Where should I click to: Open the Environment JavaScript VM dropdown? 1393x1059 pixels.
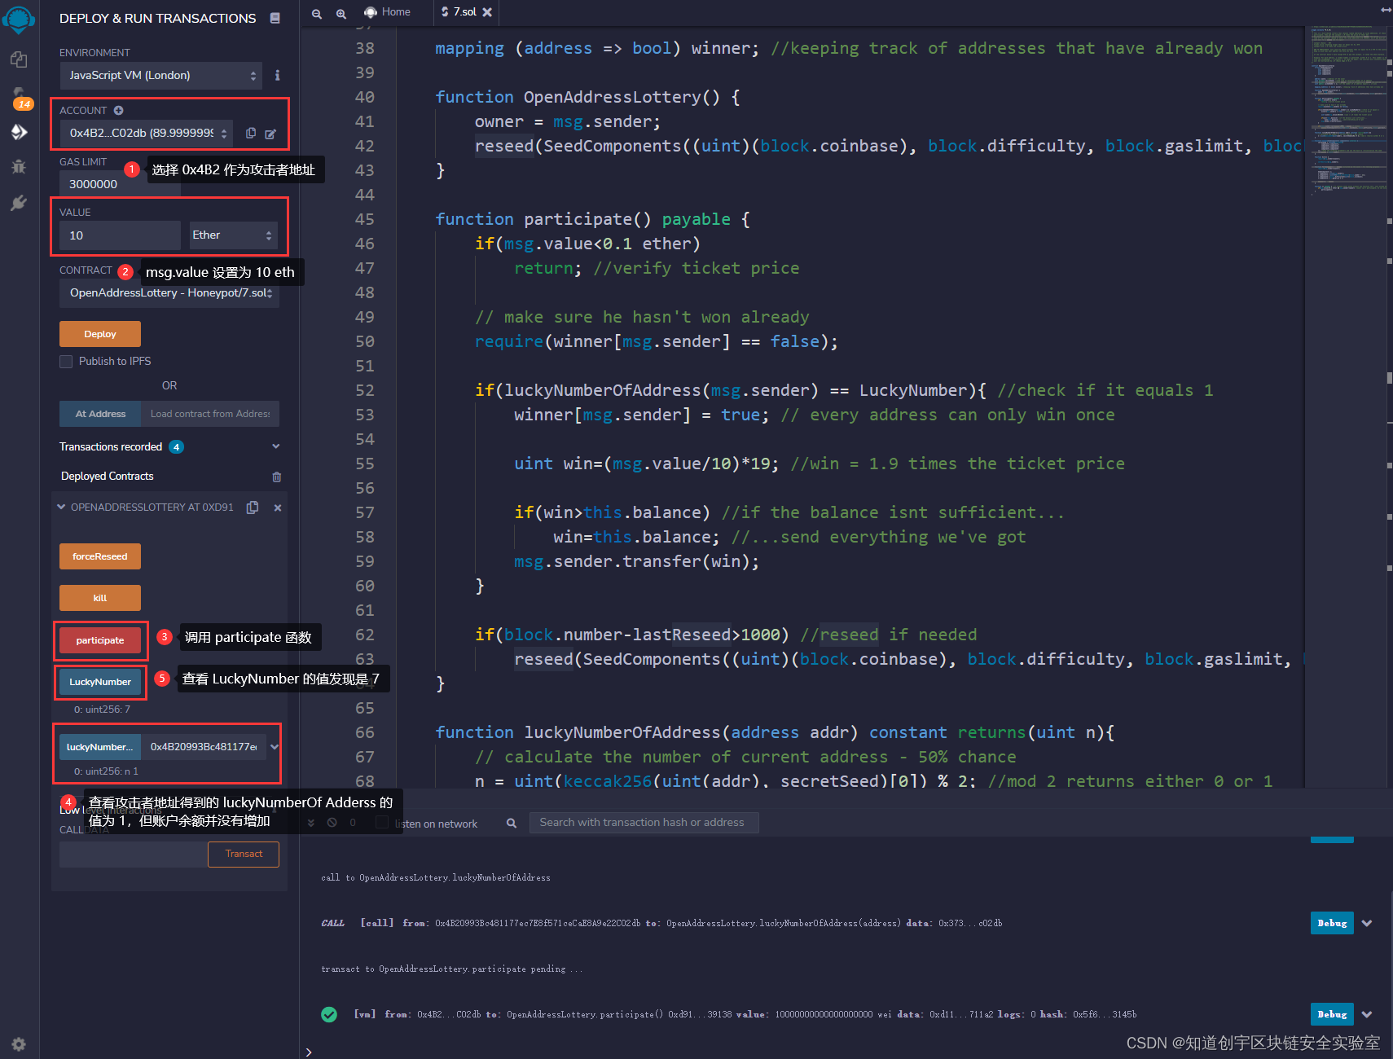(161, 75)
